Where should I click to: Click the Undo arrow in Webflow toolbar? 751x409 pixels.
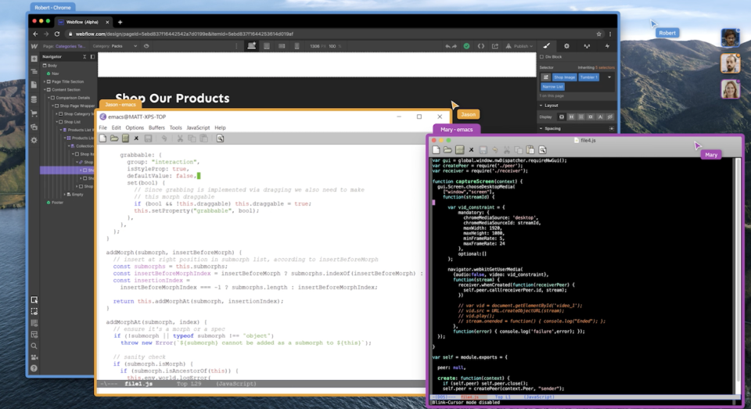448,46
